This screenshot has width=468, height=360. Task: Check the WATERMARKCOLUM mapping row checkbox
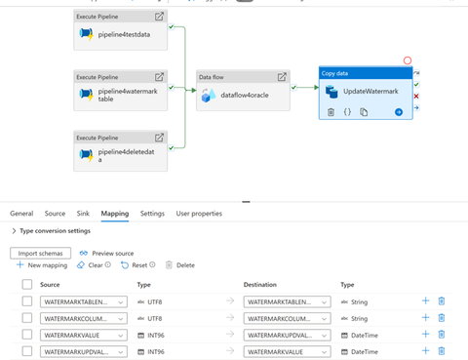[x=27, y=318]
